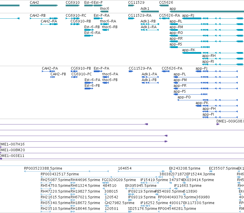Select the Adk1-RA transcript
The image size is (244, 213).
[150, 30]
